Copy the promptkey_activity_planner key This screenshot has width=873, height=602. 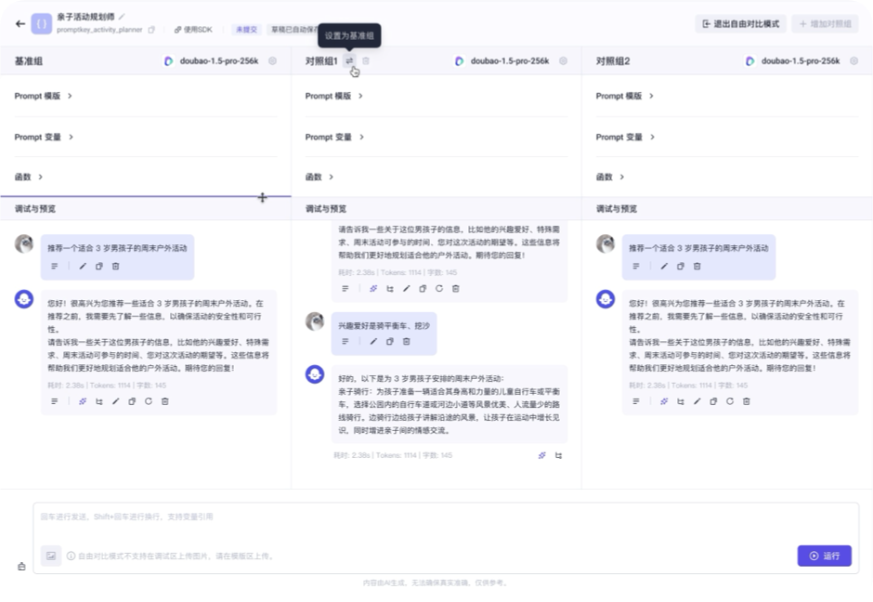[151, 30]
